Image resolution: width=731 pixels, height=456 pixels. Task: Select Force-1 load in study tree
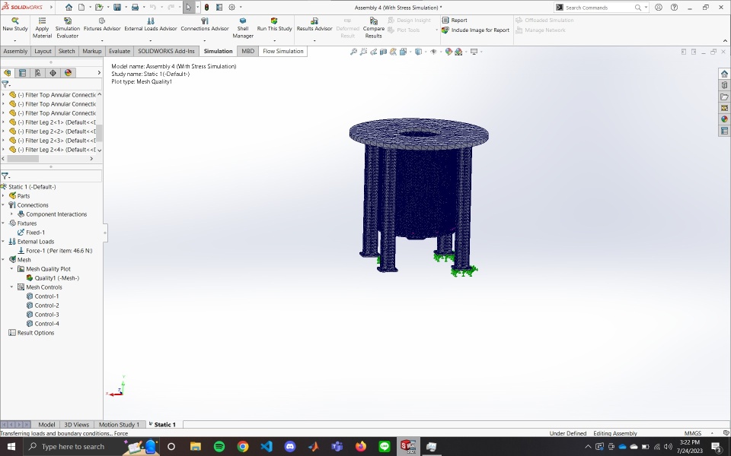point(55,250)
